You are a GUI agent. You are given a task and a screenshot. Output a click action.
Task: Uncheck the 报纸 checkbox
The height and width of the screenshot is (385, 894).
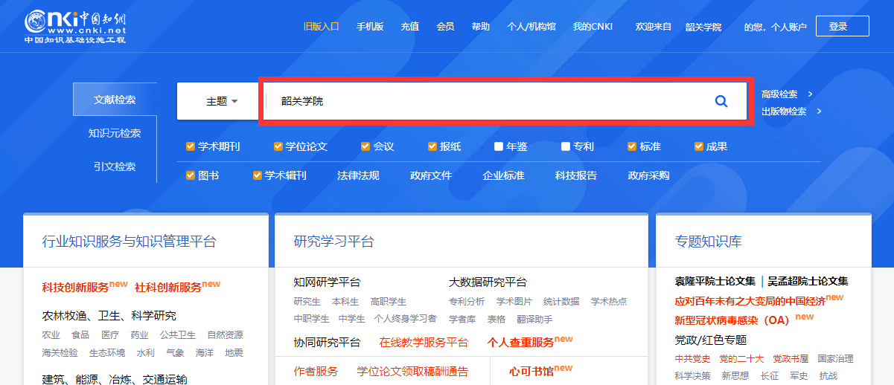(432, 146)
